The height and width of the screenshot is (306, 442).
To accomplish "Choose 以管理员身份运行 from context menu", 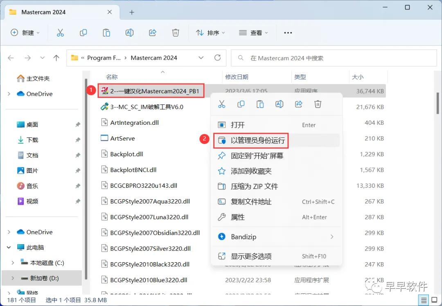I will [277, 140].
